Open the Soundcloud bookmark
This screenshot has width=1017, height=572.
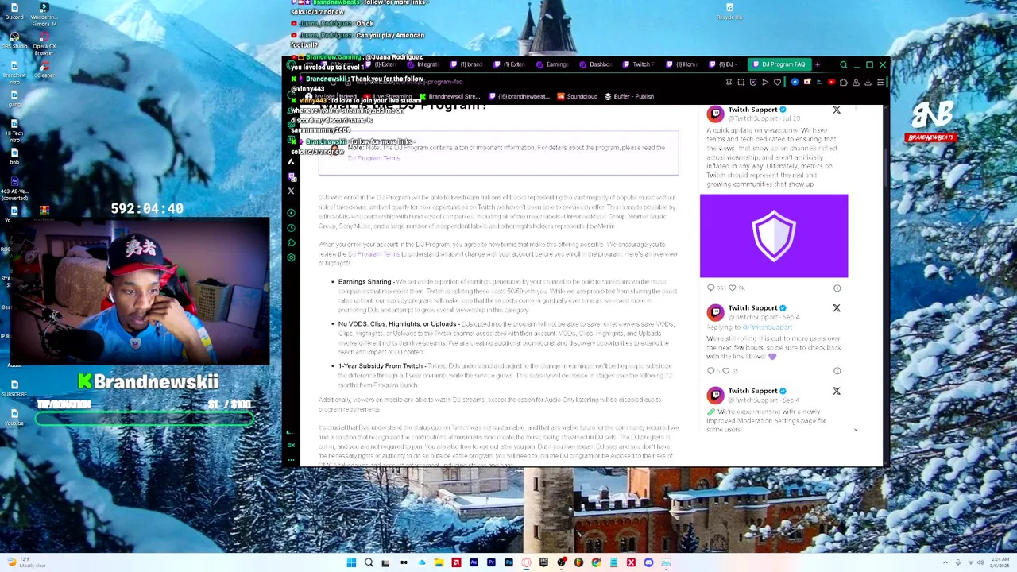576,96
